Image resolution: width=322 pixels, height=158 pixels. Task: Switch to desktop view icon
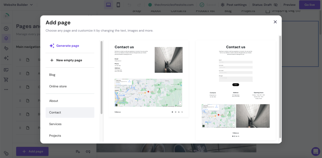[108, 5]
